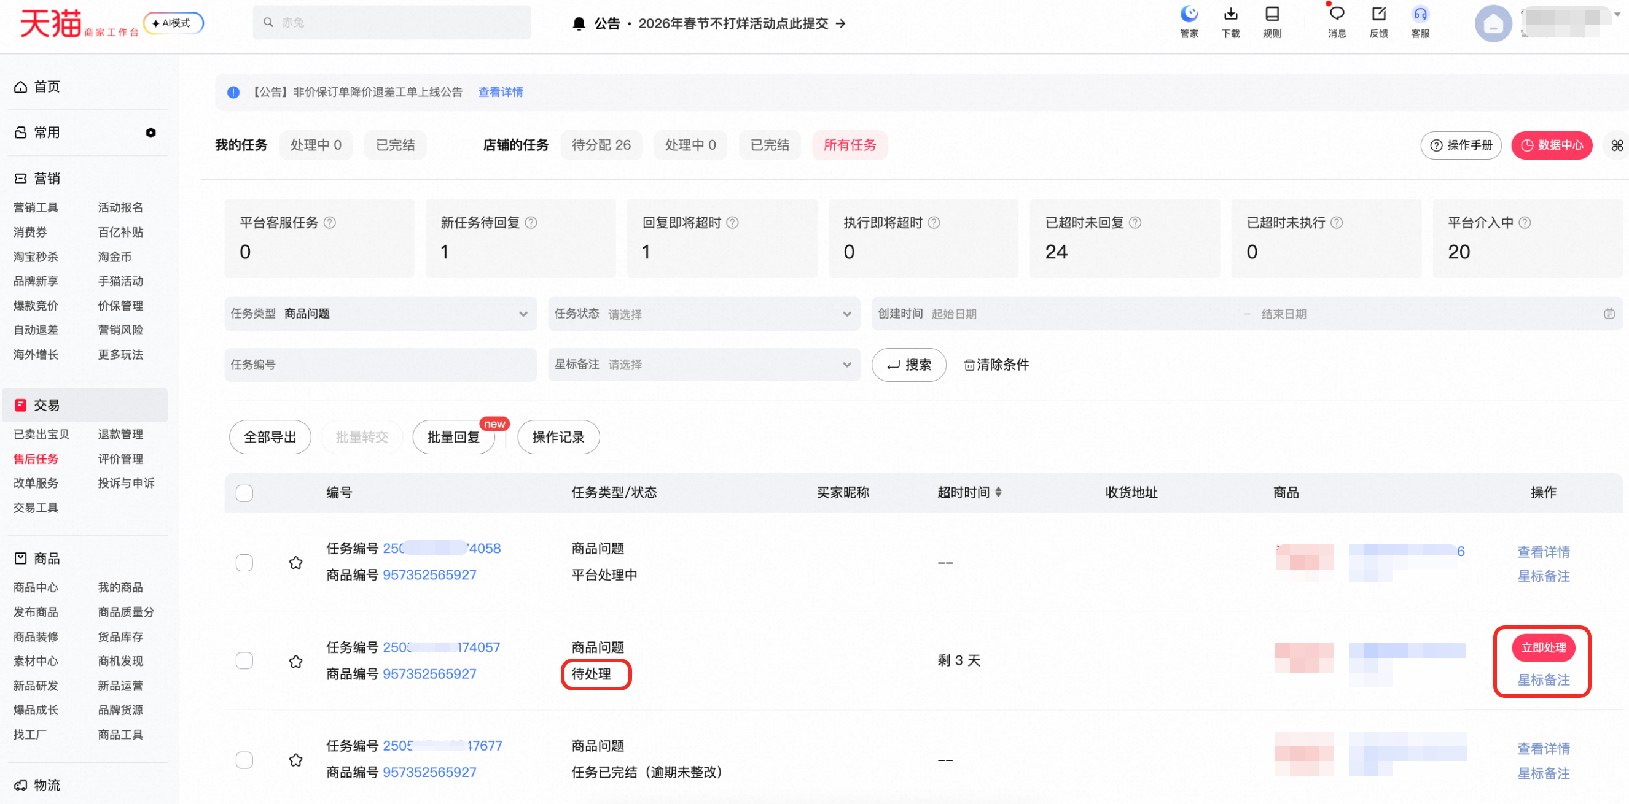Click the 搜索 button
Screen dimensions: 1629x804
pos(908,365)
